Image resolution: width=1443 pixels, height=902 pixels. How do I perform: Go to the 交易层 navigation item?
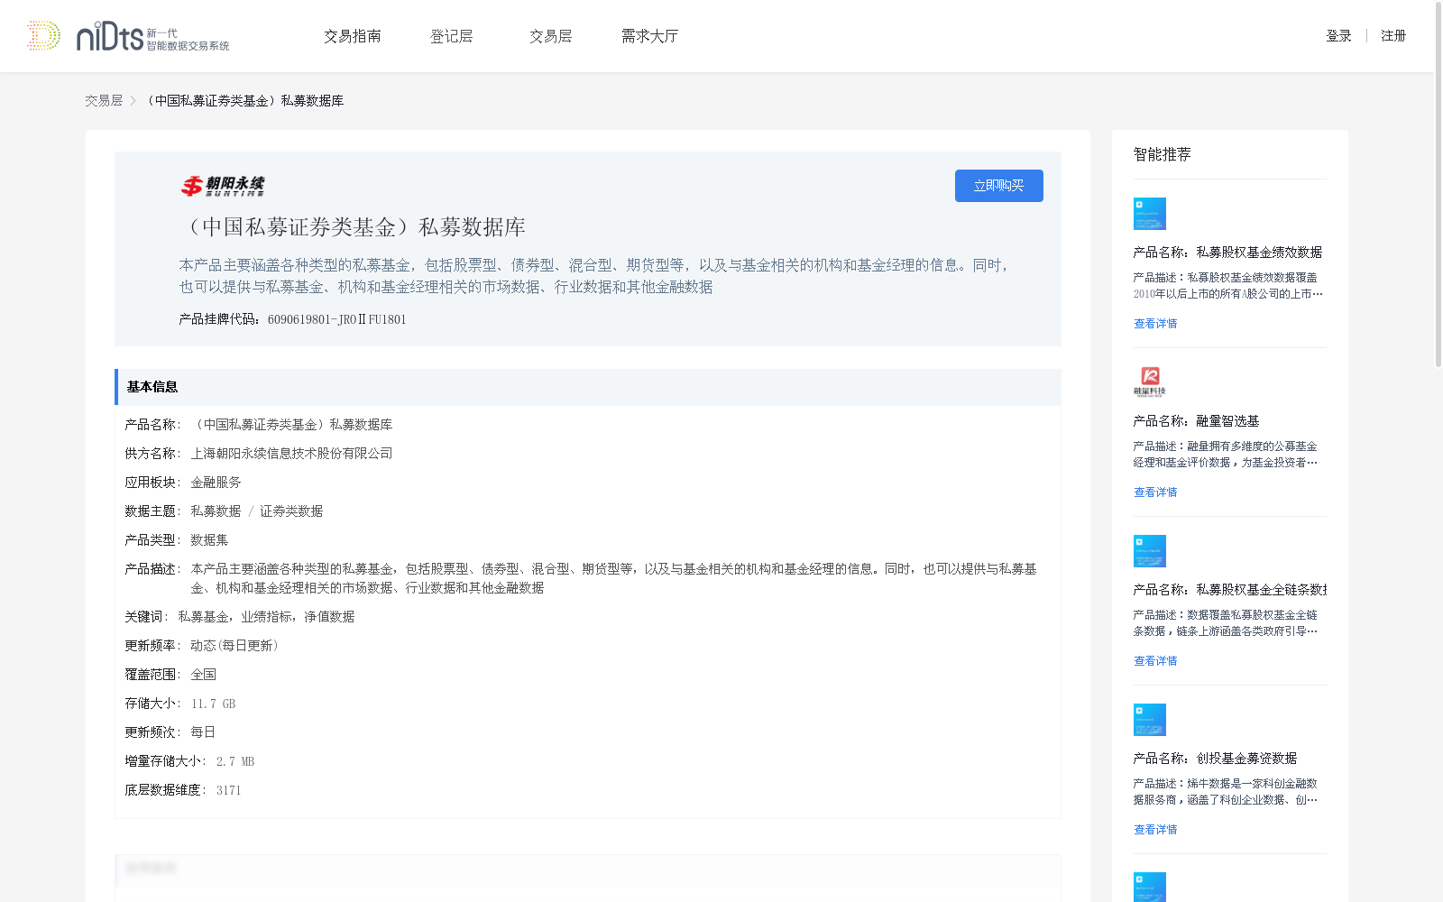point(551,36)
